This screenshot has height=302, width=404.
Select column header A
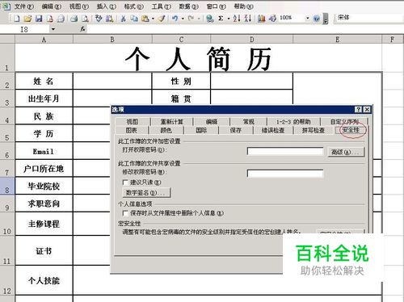(x=44, y=40)
